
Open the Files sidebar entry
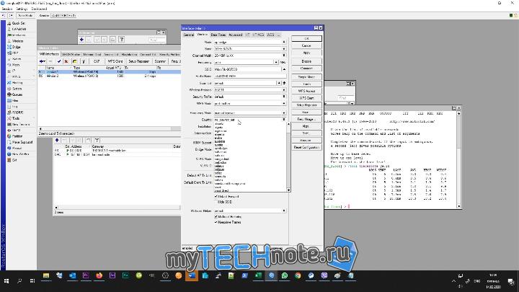15,101
